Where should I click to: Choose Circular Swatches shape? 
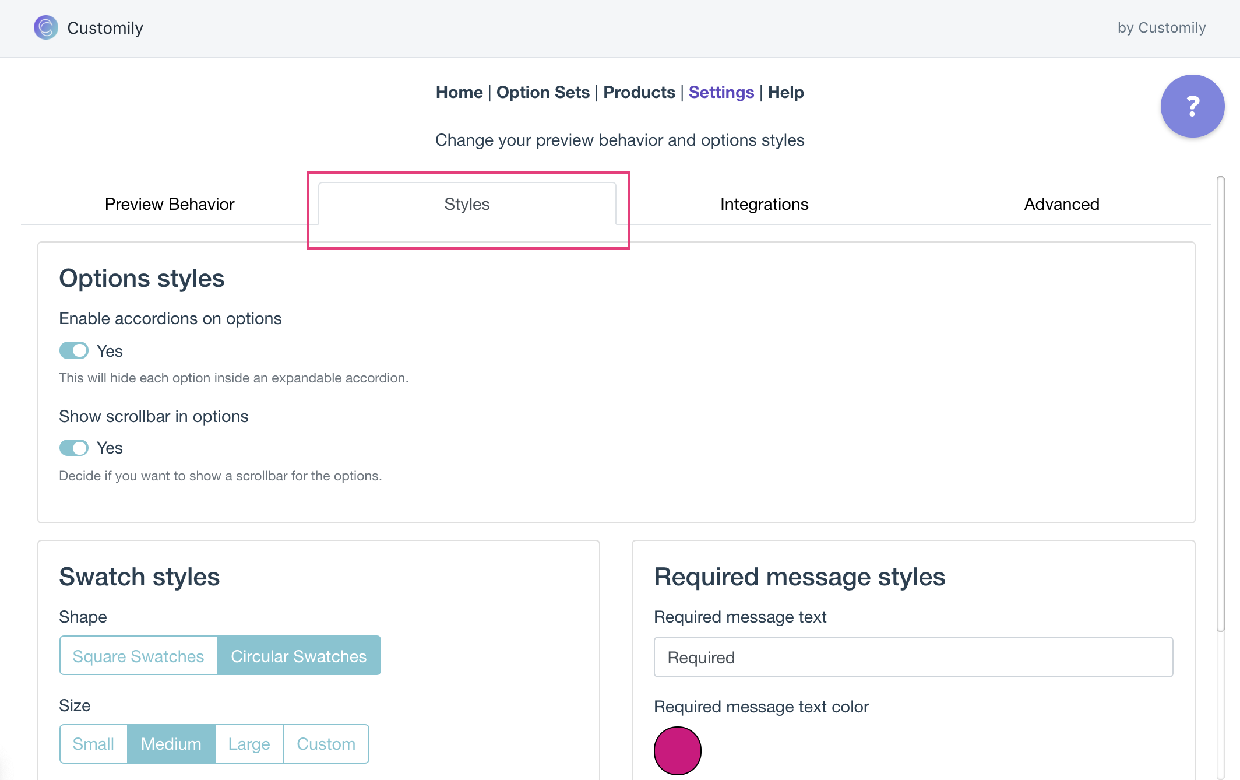(299, 656)
